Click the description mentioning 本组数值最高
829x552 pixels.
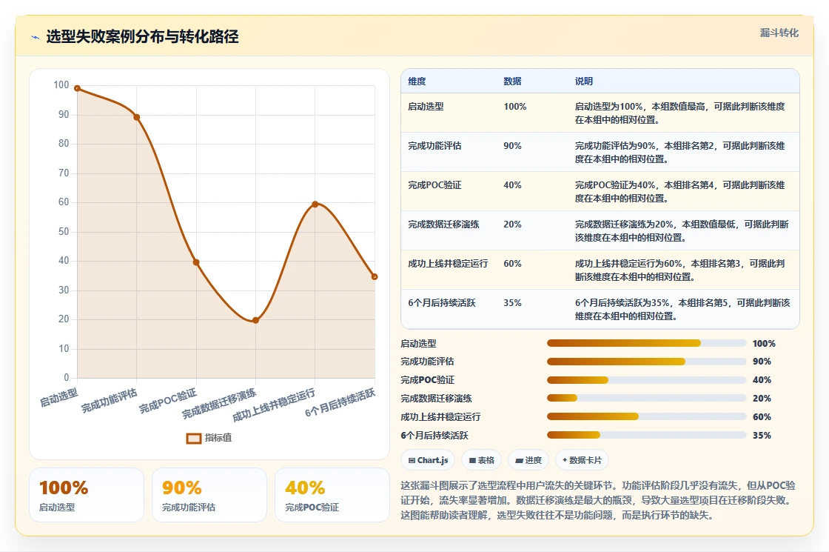pyautogui.click(x=680, y=113)
